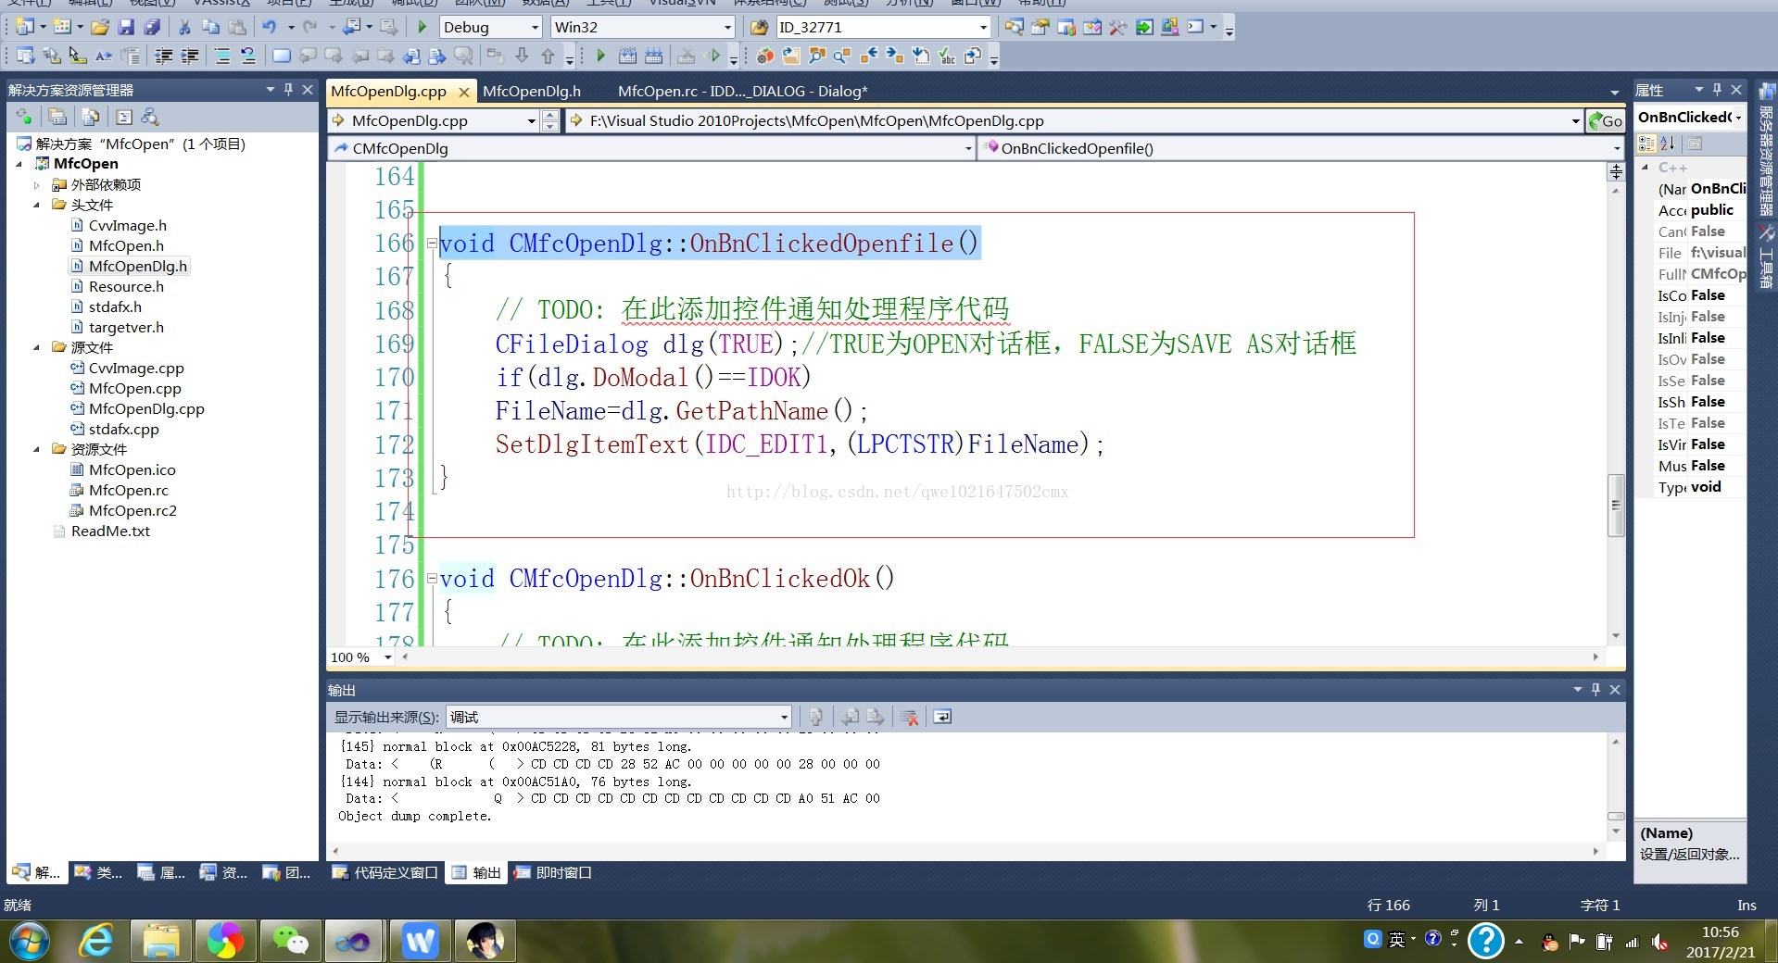
Task: Click the VA spell check abc icon
Action: click(947, 56)
